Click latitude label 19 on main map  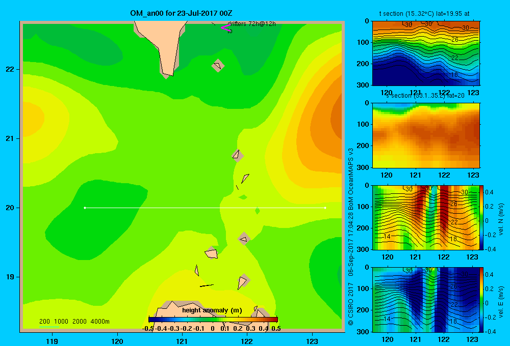[x=10, y=277]
